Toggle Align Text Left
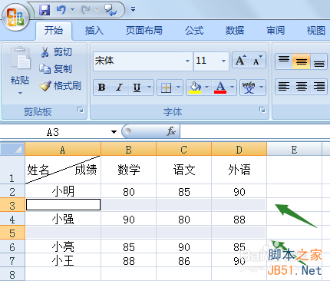 284,87
